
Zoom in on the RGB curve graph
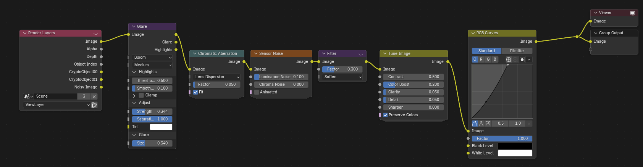(509, 59)
